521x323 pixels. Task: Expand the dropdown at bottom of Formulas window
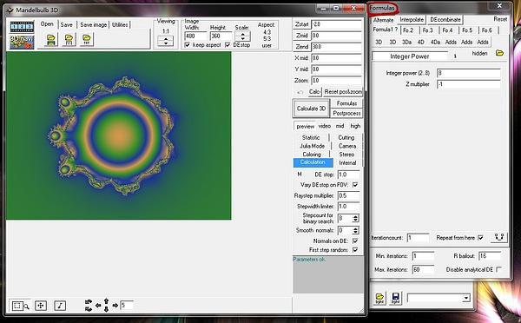tap(465, 298)
